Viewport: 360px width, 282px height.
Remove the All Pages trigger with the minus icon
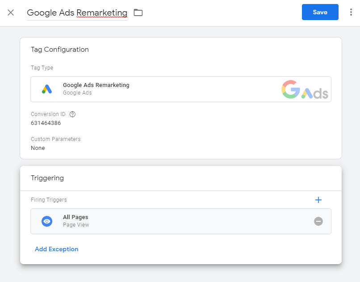pos(318,221)
